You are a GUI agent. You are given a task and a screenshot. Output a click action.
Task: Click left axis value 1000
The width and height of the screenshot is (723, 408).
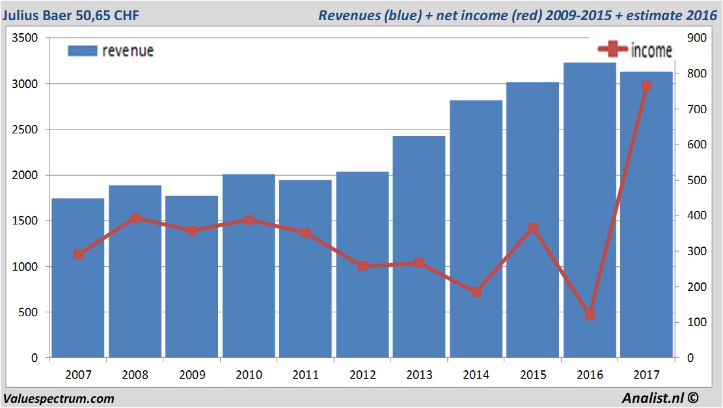point(25,266)
